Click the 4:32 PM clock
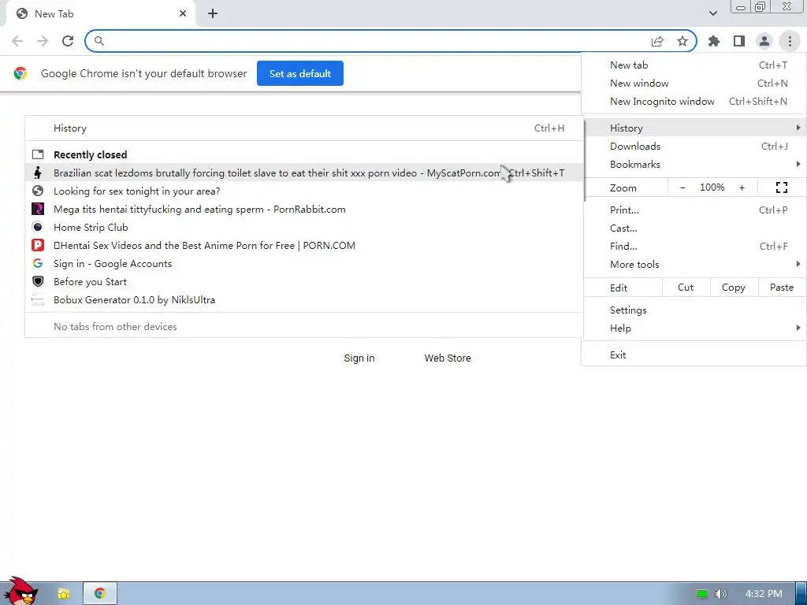This screenshot has width=807, height=605. [x=764, y=594]
